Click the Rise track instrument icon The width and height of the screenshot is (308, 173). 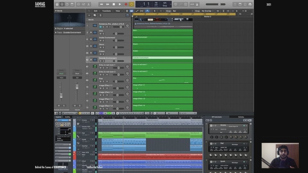click(95, 80)
